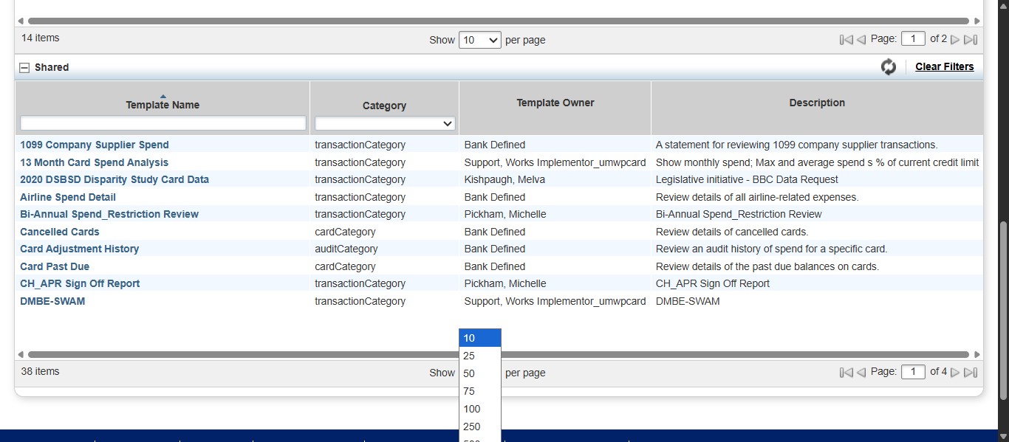1009x442 pixels.
Task: Open the Airline Spend Detail template
Action: (67, 197)
